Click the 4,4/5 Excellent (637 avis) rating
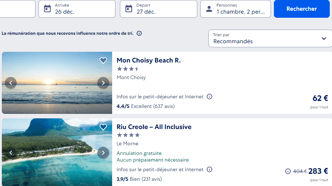 (145, 106)
